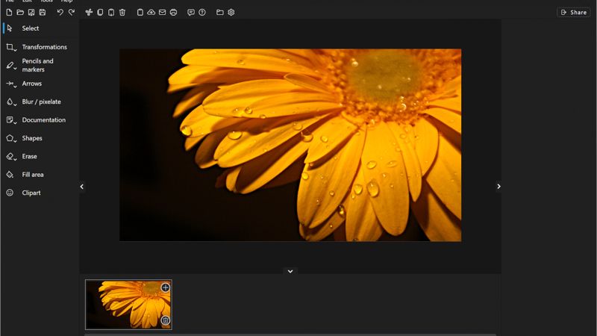Create a new file from toolbar
The image size is (597, 336).
9,12
